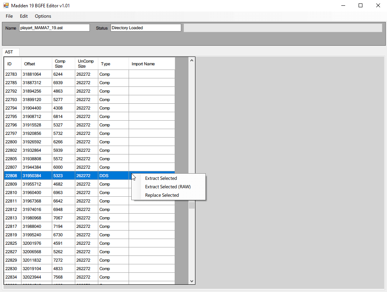
Task: Click comp size cell 7067
Action: pyautogui.click(x=63, y=218)
